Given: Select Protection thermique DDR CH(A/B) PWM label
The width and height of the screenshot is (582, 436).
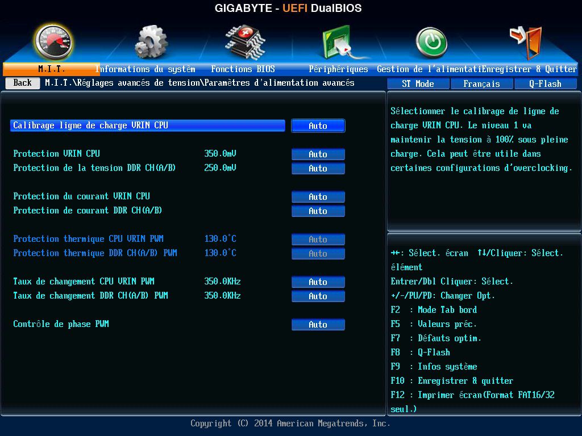Looking at the screenshot, I should [x=95, y=253].
